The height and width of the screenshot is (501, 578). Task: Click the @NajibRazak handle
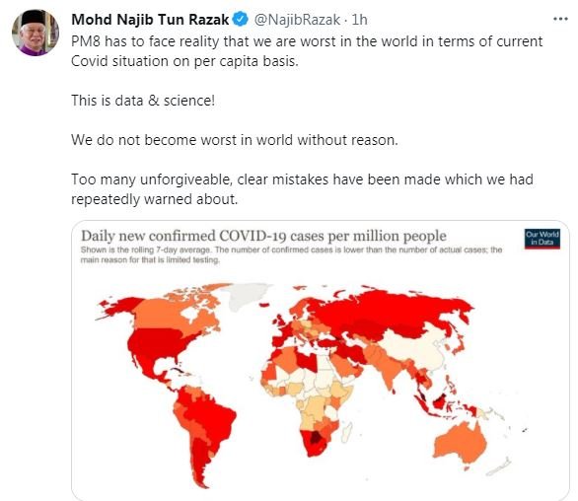pos(297,20)
